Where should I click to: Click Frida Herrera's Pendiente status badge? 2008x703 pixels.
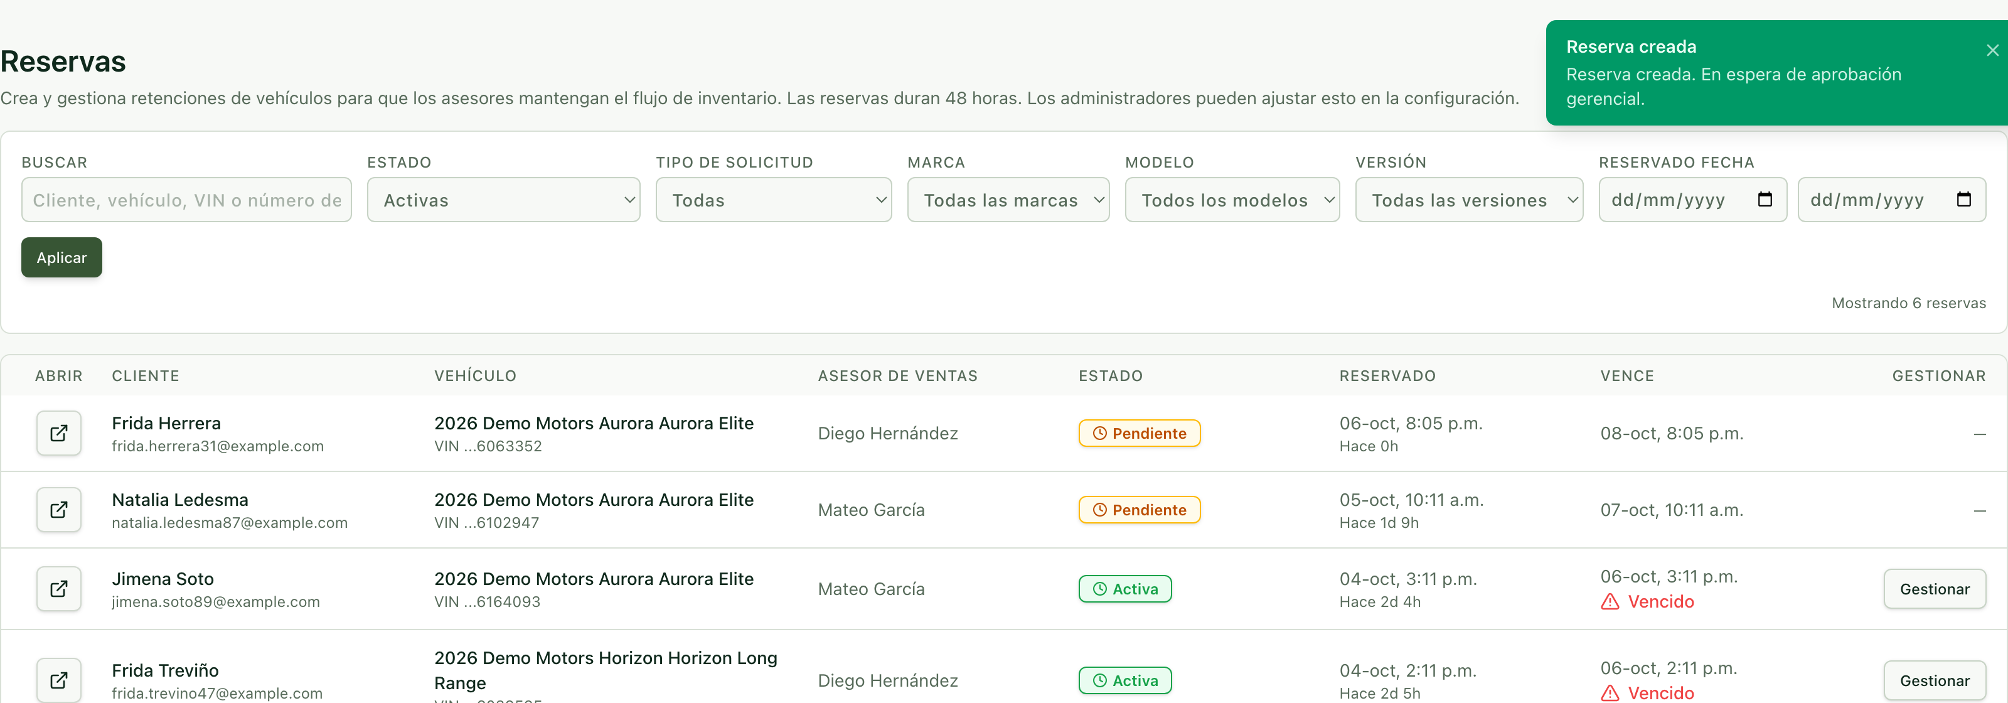tap(1139, 433)
